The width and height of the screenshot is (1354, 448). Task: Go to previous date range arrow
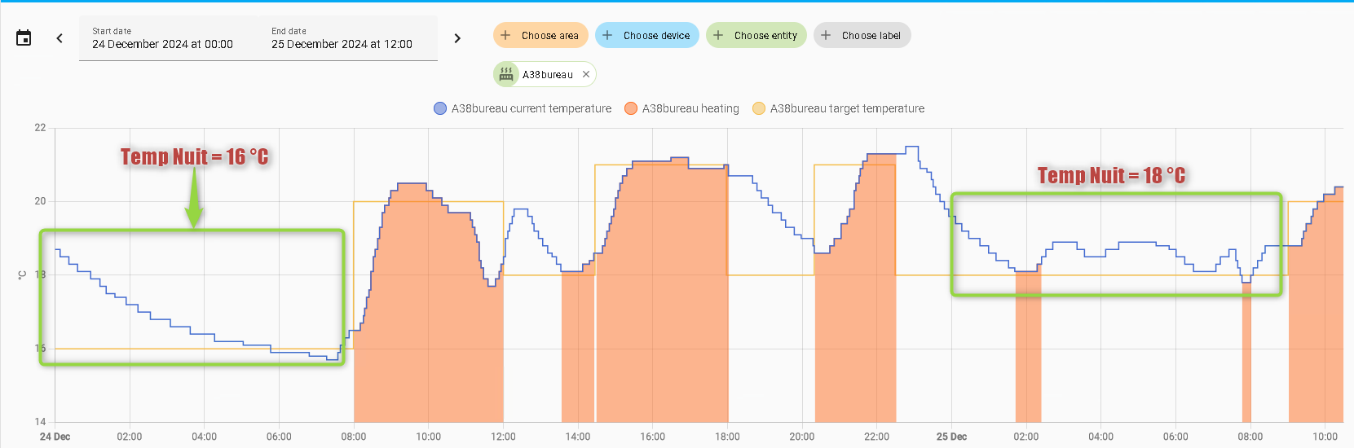click(60, 37)
